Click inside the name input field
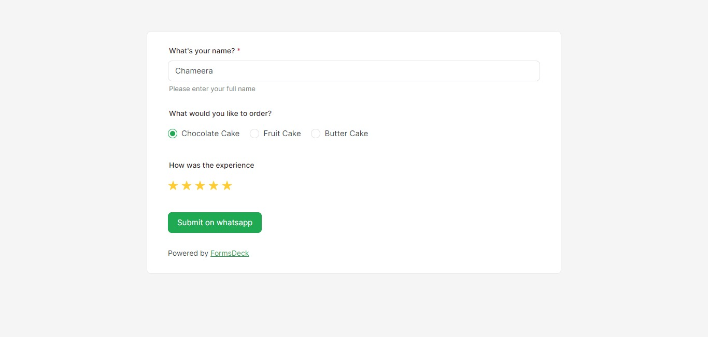 pos(353,70)
